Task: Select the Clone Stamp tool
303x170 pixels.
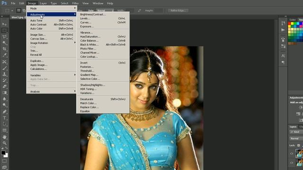Action: (4, 74)
